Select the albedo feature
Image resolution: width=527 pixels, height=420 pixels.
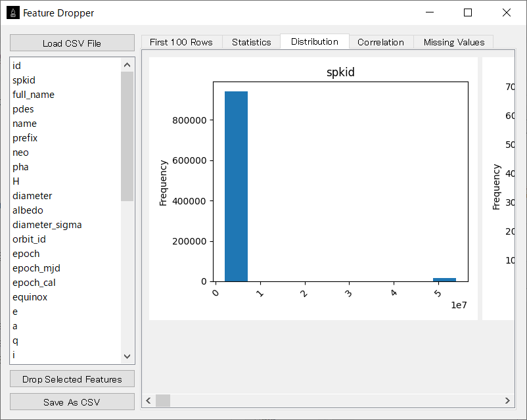pyautogui.click(x=66, y=210)
